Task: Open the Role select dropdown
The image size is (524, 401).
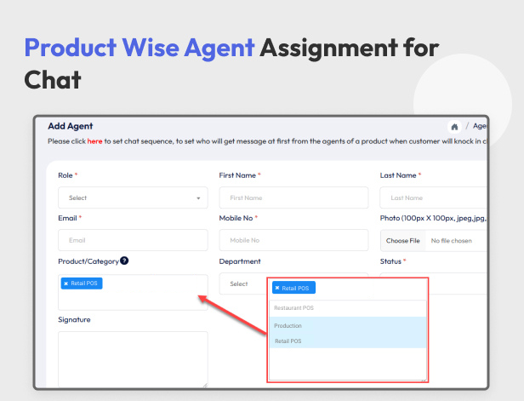Action: click(x=132, y=198)
